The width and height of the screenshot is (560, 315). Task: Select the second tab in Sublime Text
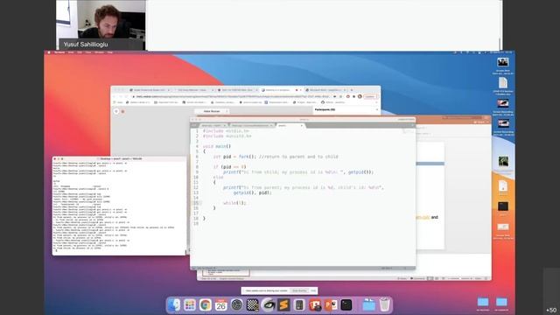point(252,126)
